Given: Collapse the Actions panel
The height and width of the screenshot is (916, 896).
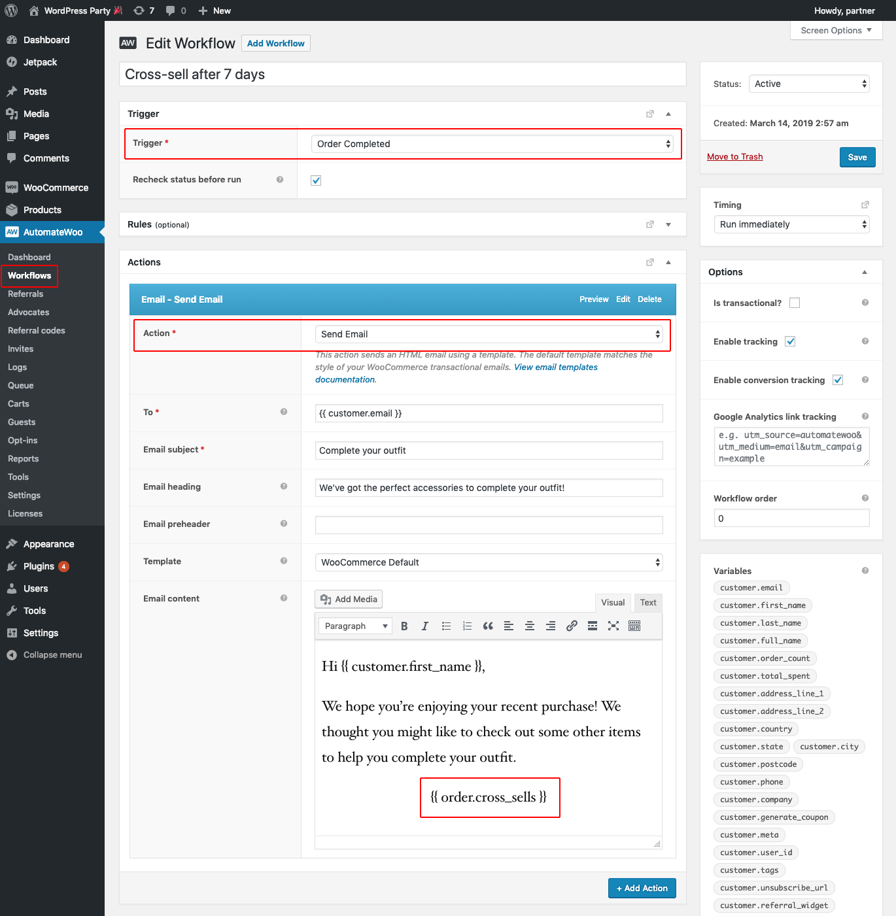Looking at the screenshot, I should (x=668, y=262).
